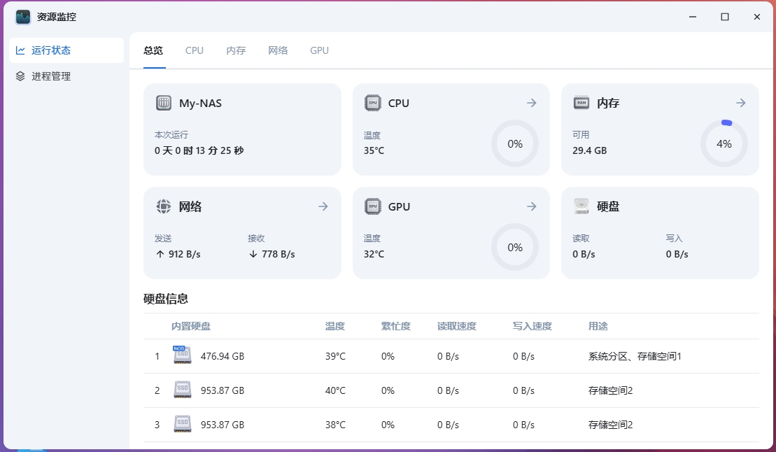Select the GPU tab

(319, 50)
